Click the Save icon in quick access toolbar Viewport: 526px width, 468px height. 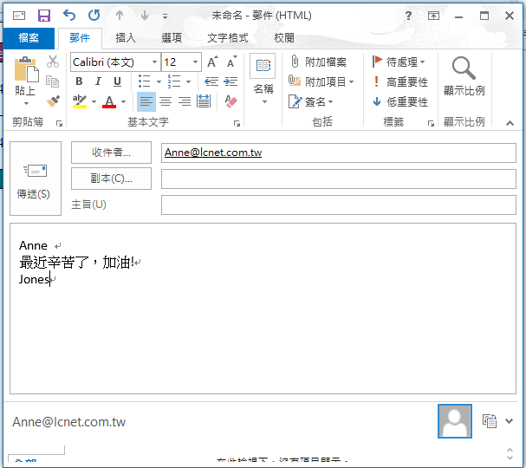[44, 16]
